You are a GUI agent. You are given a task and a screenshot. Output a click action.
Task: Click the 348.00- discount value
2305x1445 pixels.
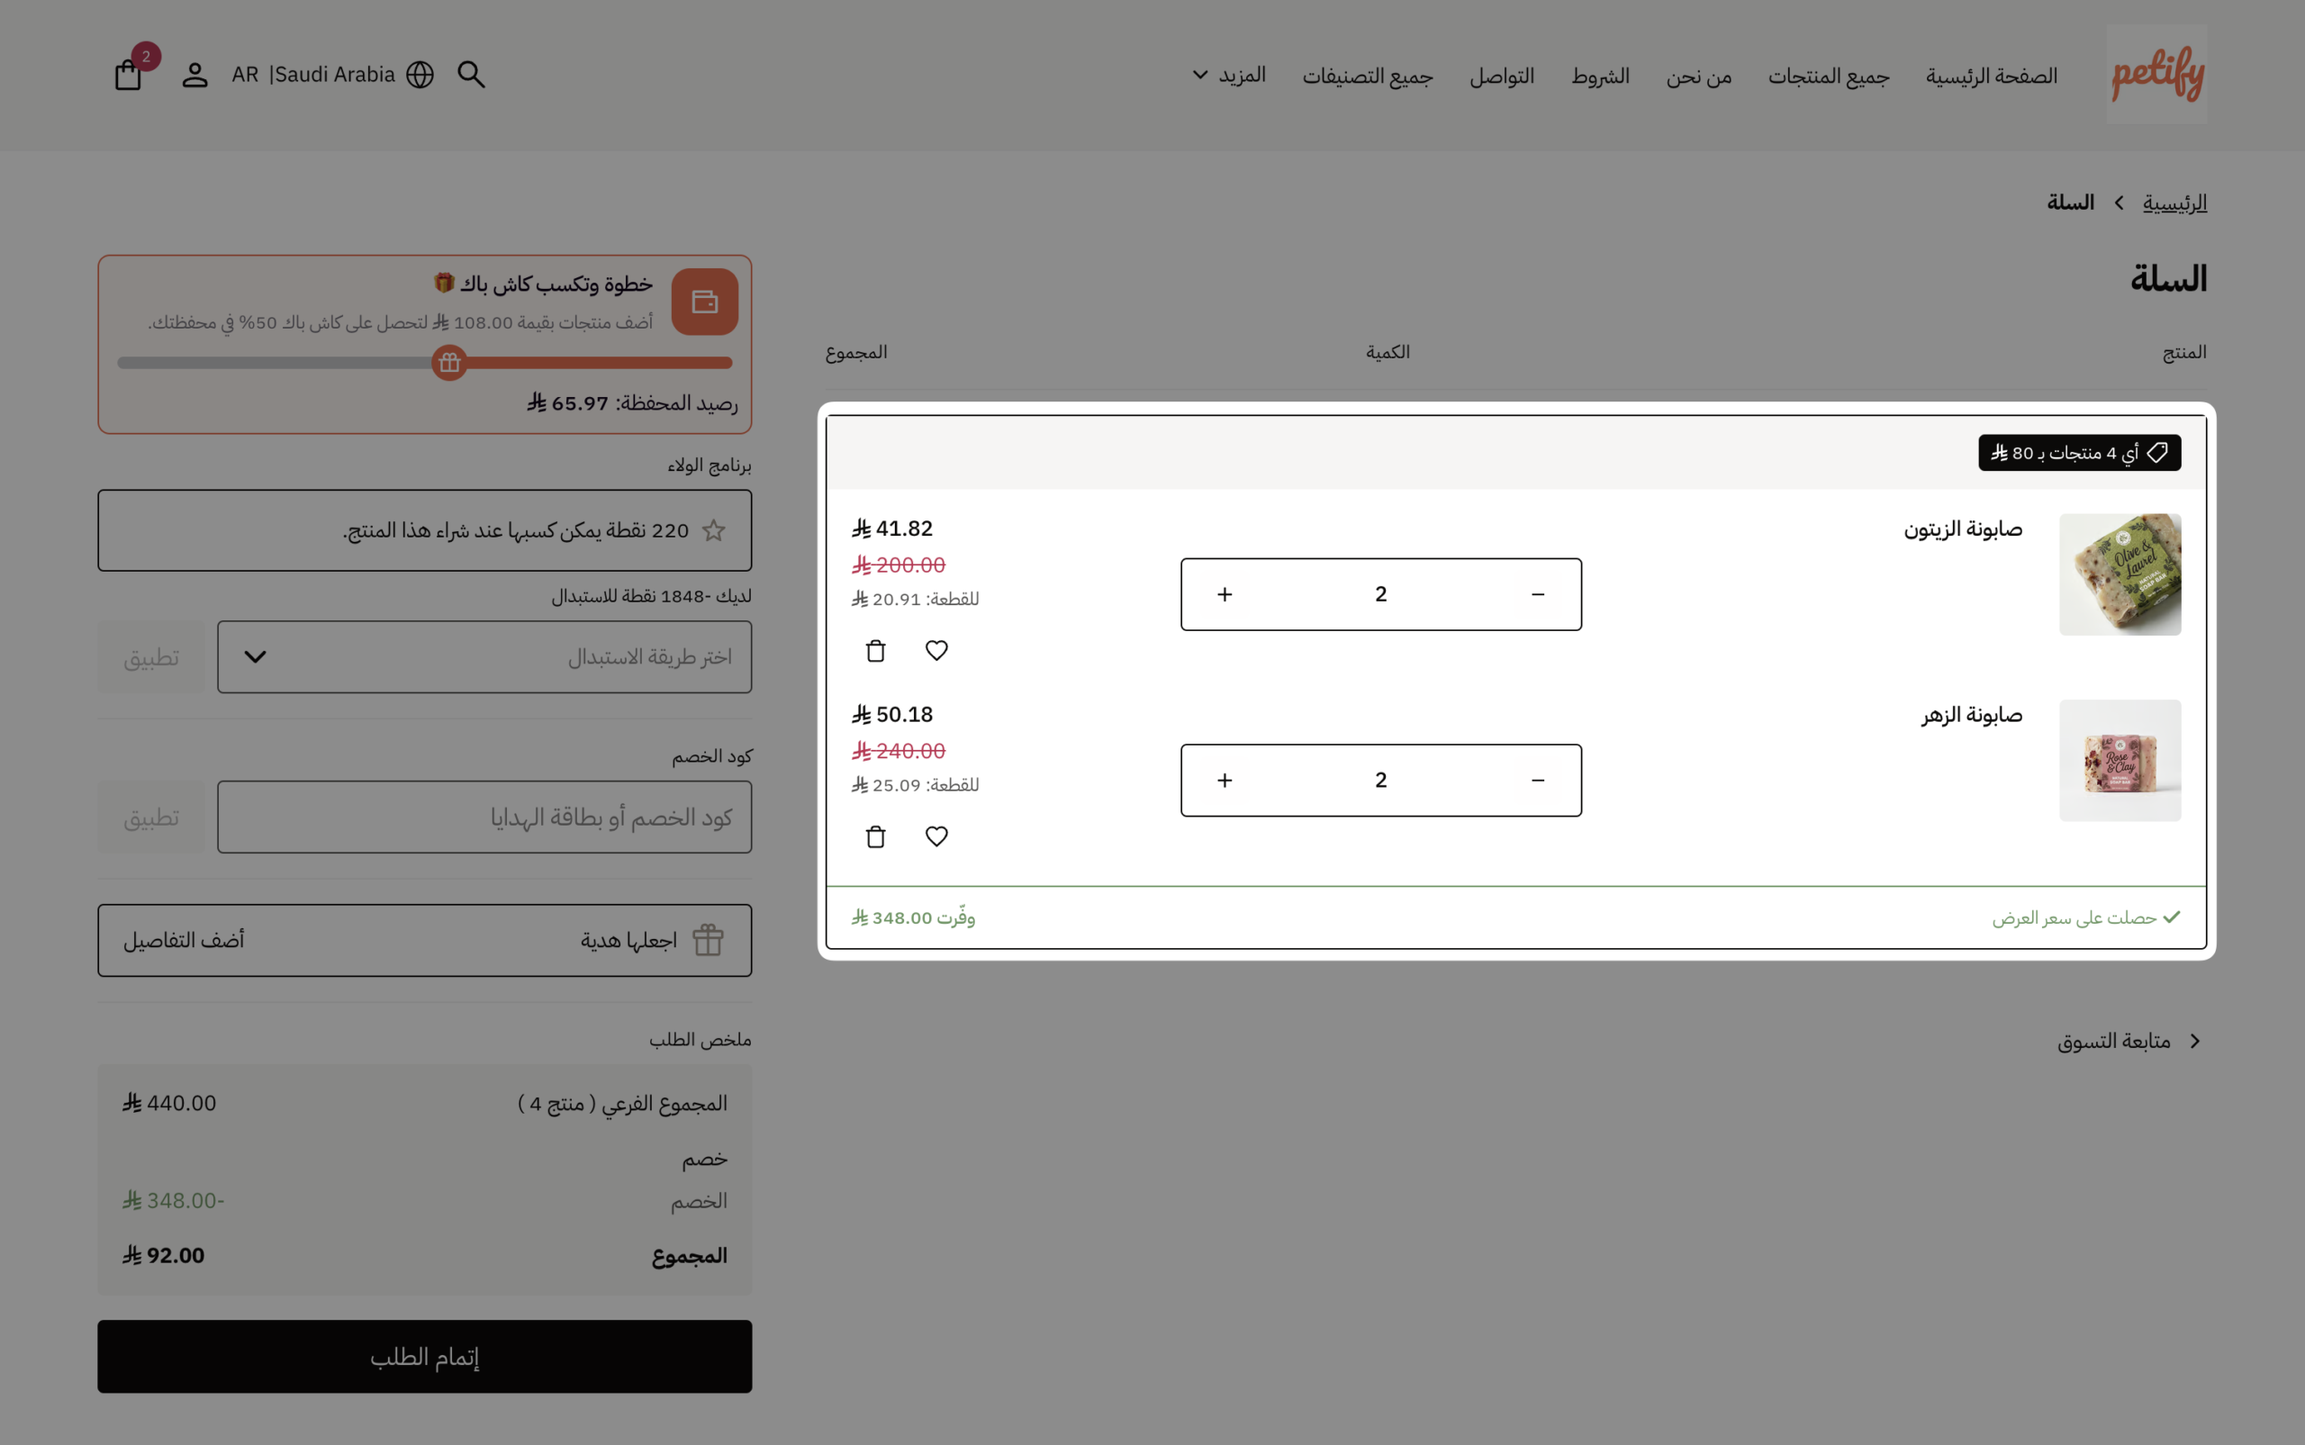click(x=173, y=1201)
